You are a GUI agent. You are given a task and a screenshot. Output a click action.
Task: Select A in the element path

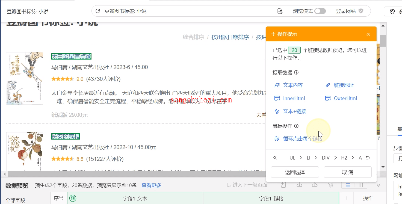(360, 158)
